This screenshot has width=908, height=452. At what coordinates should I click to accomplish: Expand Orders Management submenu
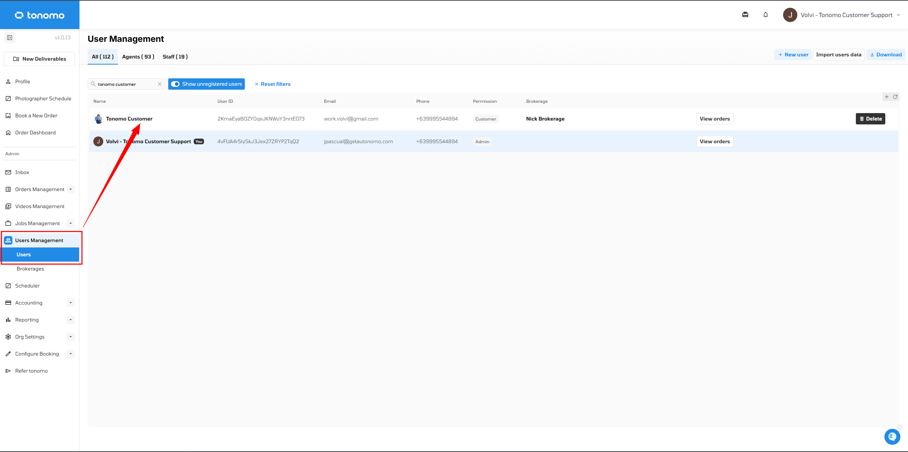(x=71, y=189)
